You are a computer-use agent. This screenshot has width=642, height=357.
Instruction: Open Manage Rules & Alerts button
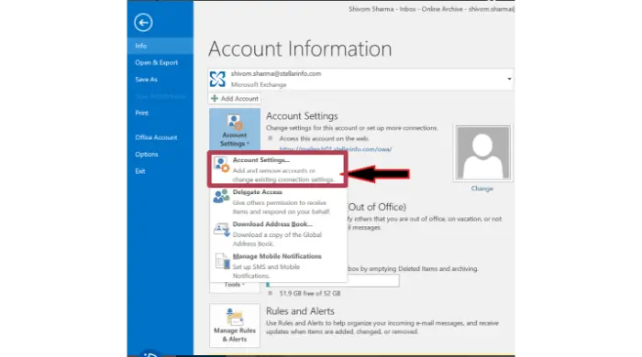(x=235, y=325)
